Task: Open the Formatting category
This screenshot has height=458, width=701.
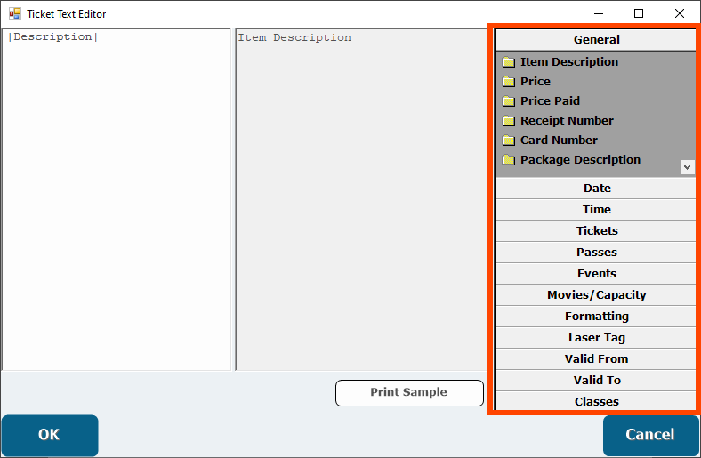Action: pos(596,317)
